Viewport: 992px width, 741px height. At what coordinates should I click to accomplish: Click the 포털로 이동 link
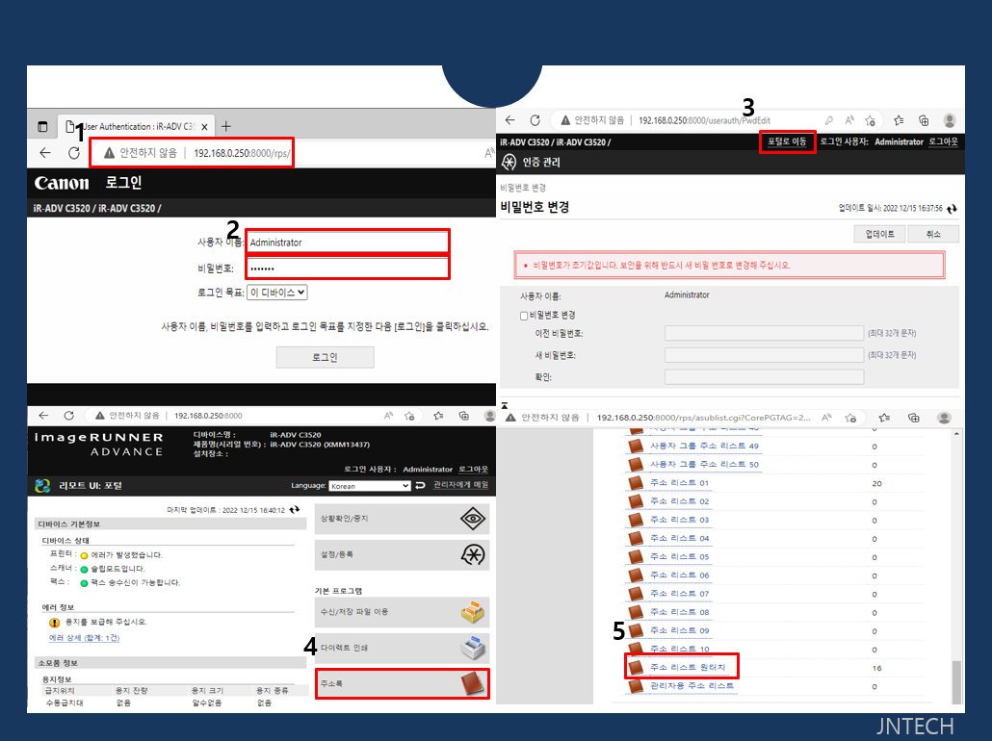click(787, 141)
